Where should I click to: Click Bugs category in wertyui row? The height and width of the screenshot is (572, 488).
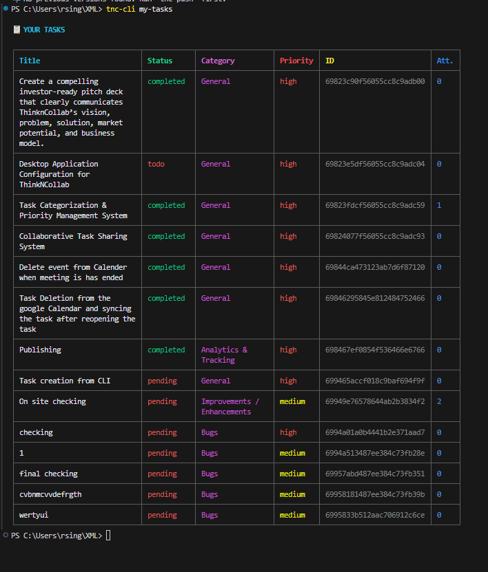(x=210, y=515)
